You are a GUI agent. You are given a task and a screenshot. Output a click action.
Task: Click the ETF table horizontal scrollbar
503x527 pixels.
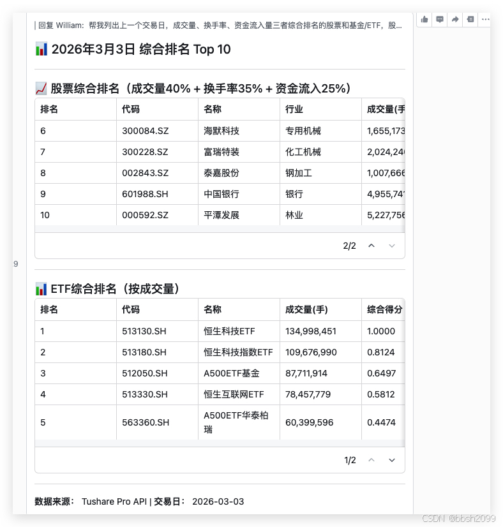click(220, 443)
